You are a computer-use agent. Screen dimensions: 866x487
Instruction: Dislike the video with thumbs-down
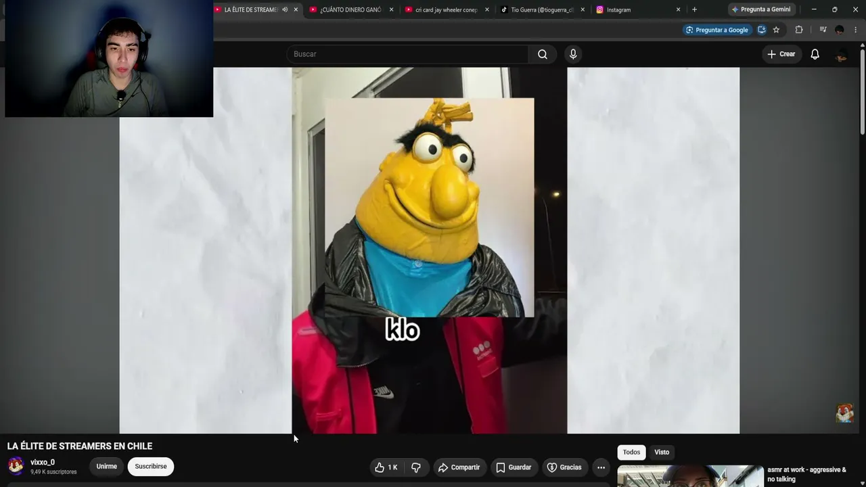416,467
